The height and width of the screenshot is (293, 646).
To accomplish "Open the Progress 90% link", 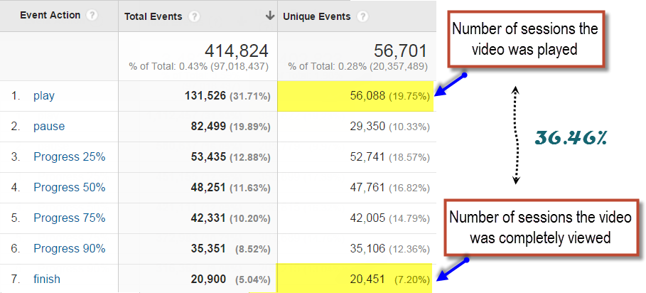I will pyautogui.click(x=70, y=248).
